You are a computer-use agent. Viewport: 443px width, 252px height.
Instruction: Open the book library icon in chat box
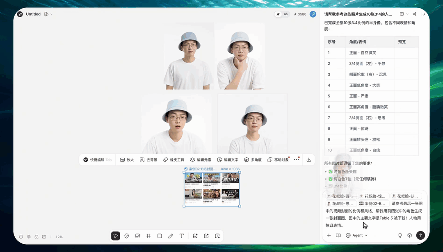[x=338, y=235]
